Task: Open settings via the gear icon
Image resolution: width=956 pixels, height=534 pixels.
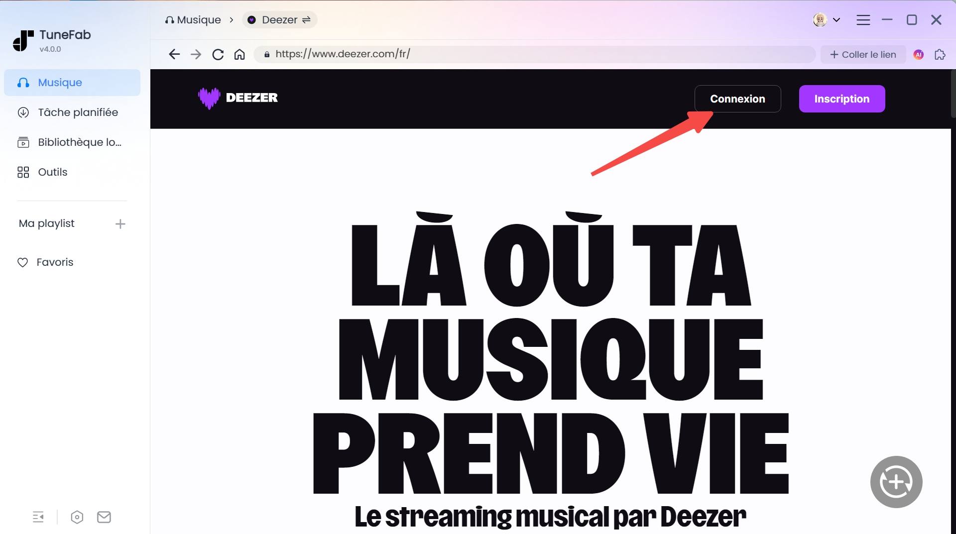Action: [77, 517]
